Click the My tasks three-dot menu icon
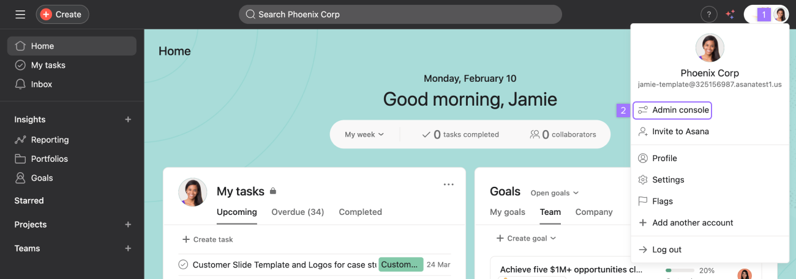The image size is (796, 279). coord(448,184)
